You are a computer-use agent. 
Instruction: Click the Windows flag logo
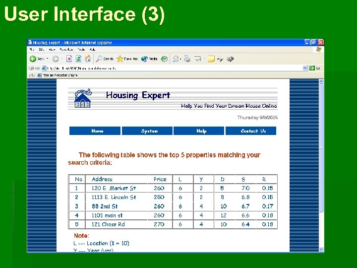[x=318, y=50]
